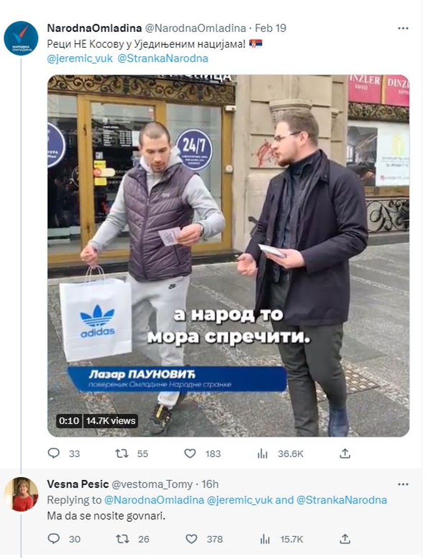Share the NarodnaOmladina tweet
Viewport: 427px width, 558px height.
click(x=345, y=453)
